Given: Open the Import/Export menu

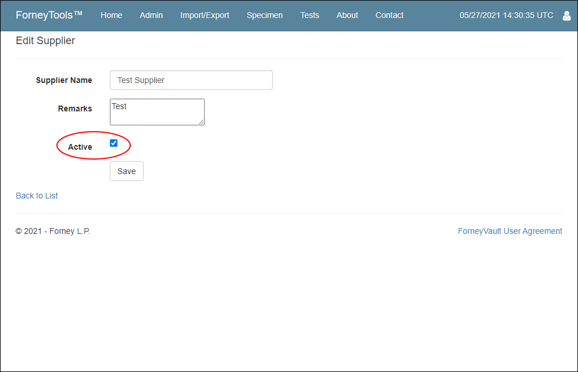Looking at the screenshot, I should [x=205, y=16].
